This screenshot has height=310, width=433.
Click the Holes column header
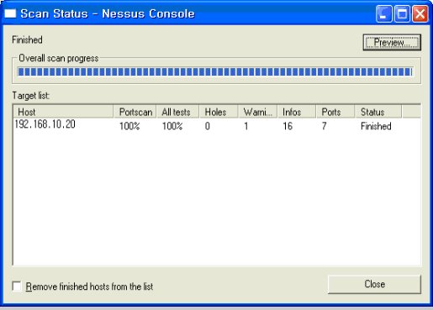coord(219,112)
